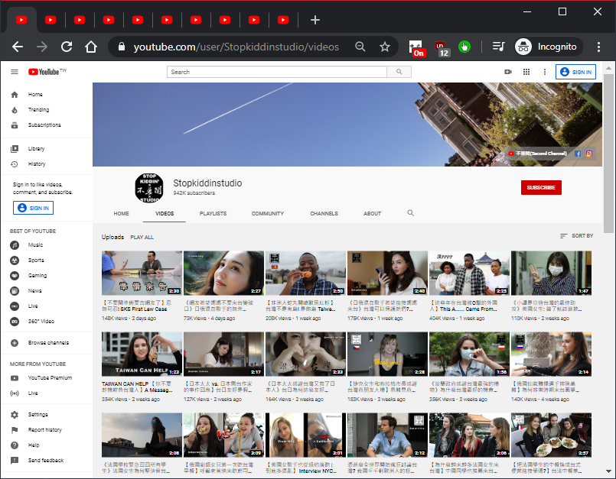
Task: Click the red SUBSCRIBE button
Action: [541, 187]
